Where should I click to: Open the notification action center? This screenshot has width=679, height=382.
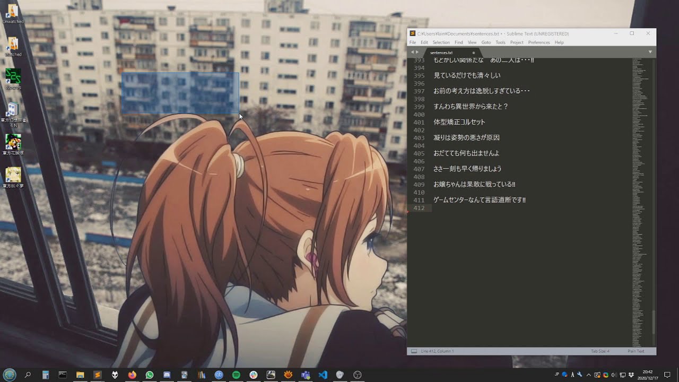(x=667, y=375)
